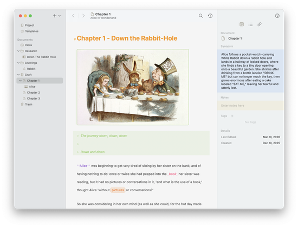Switch to the synopsis inspector tab icon
298x227 pixels.
pyautogui.click(x=242, y=24)
